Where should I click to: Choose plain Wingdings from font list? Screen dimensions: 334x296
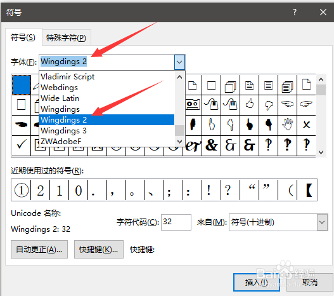(x=106, y=109)
